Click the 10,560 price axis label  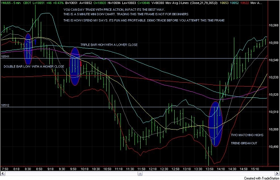pyautogui.click(x=274, y=25)
